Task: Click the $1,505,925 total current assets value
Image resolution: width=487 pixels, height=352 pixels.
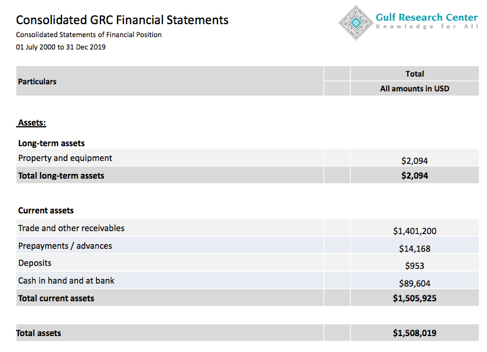Action: pos(414,298)
